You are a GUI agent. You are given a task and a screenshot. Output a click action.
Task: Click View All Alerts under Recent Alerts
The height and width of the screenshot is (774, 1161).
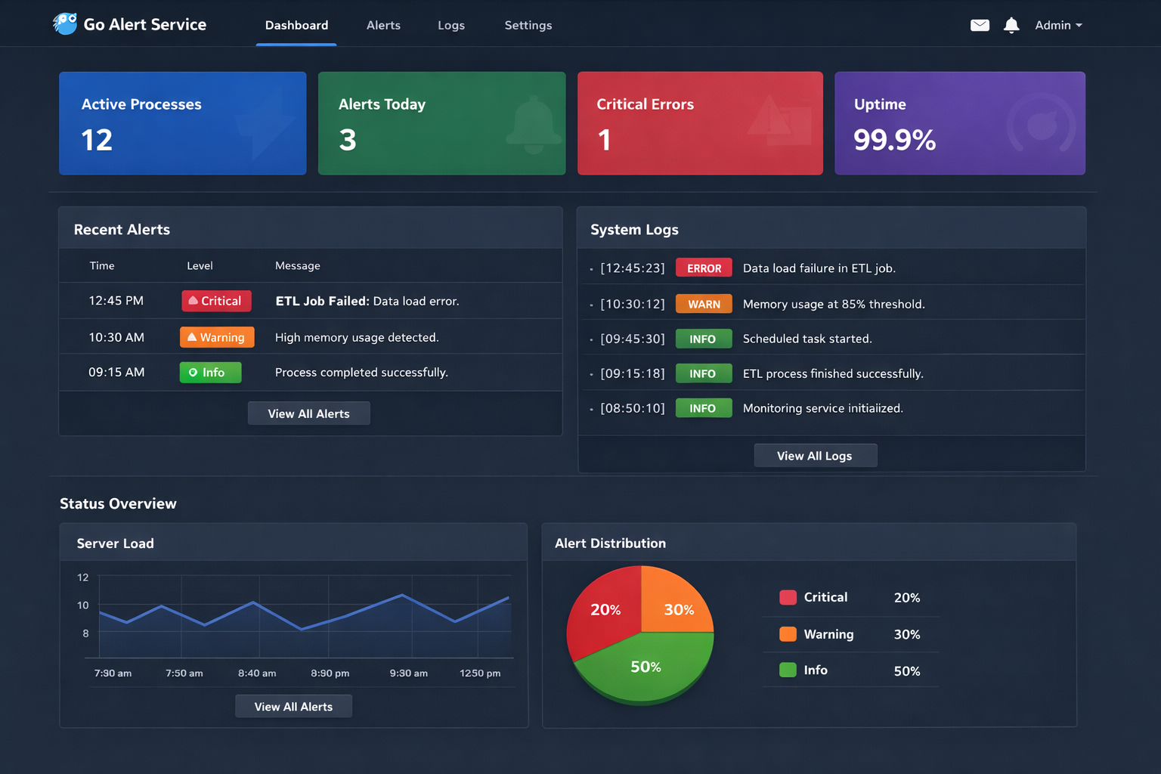point(308,413)
